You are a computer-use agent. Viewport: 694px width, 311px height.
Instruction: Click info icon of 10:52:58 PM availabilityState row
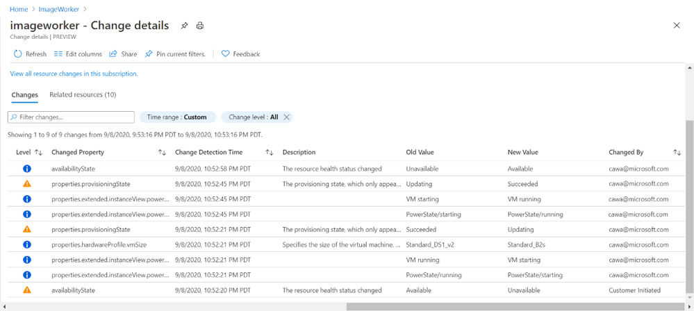[27, 169]
